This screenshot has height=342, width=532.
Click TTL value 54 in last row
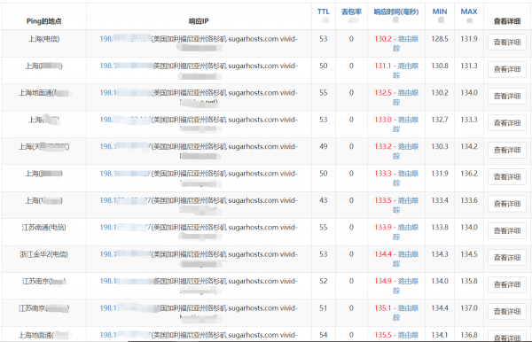point(324,335)
